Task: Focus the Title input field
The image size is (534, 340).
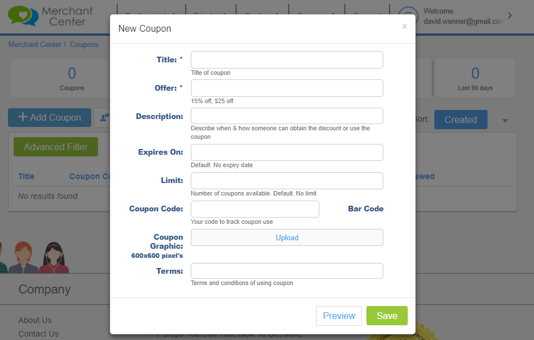Action: 287,59
